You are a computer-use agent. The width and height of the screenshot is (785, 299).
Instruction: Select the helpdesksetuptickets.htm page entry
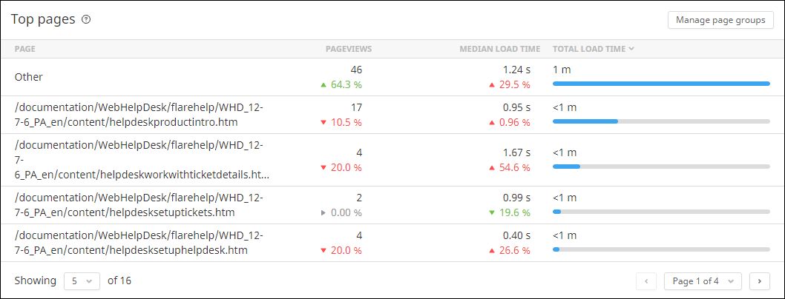click(138, 205)
